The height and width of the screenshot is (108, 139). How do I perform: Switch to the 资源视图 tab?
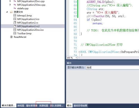44,105
